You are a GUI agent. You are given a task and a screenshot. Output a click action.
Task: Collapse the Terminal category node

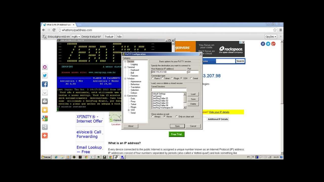(x=125, y=67)
